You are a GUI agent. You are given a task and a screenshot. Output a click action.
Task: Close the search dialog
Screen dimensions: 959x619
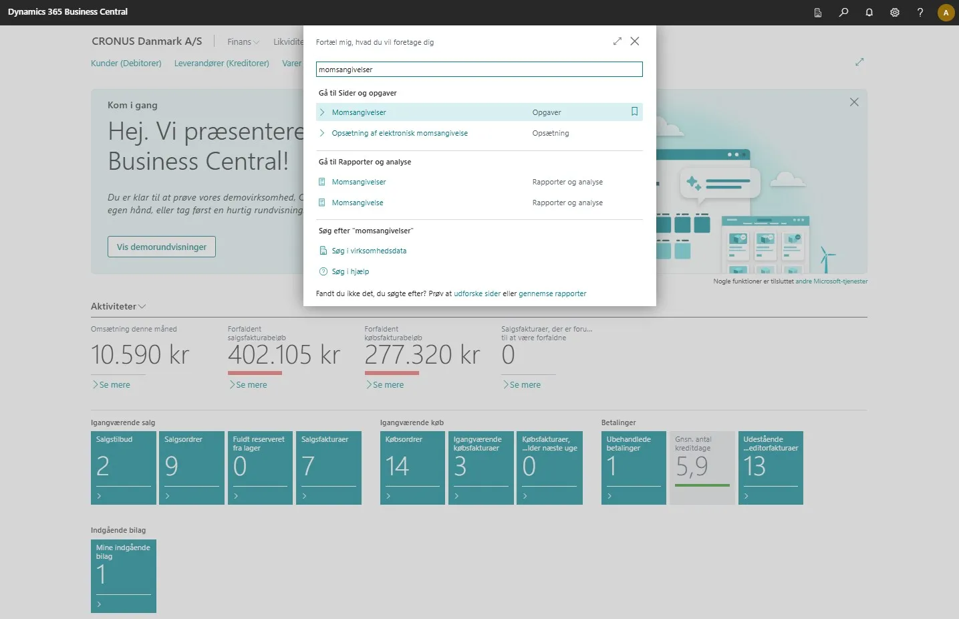pos(635,41)
